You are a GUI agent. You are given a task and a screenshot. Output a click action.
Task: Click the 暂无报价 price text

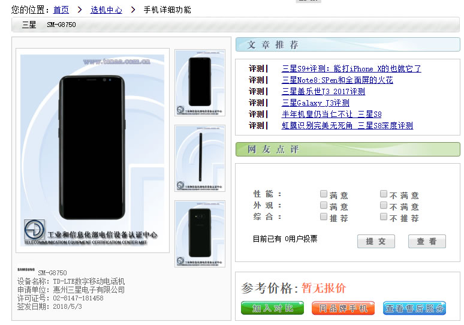coord(324,288)
